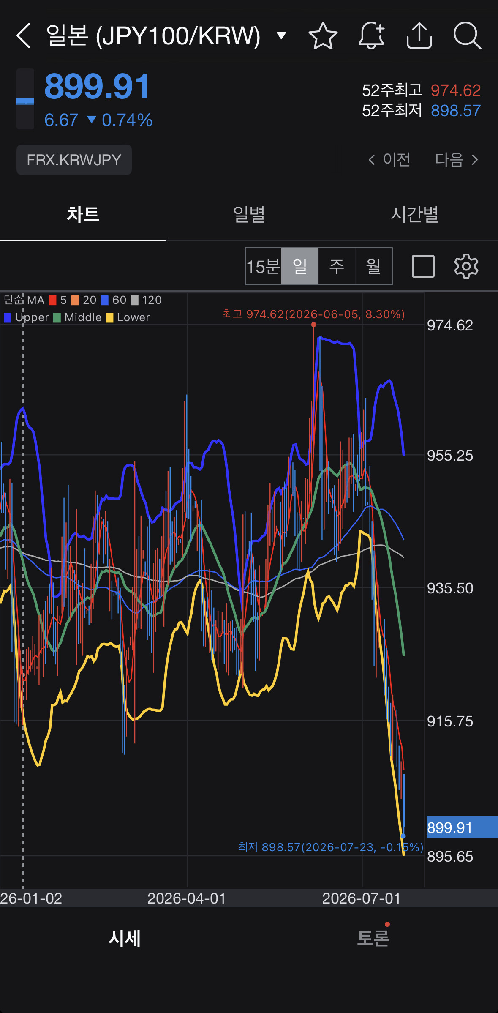
Task: Tap the FRX.KRWJPY ticker chip
Action: (x=74, y=160)
